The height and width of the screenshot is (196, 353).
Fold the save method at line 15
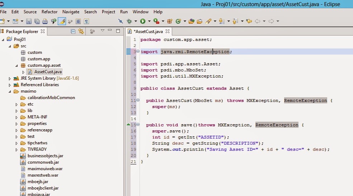tap(138, 124)
